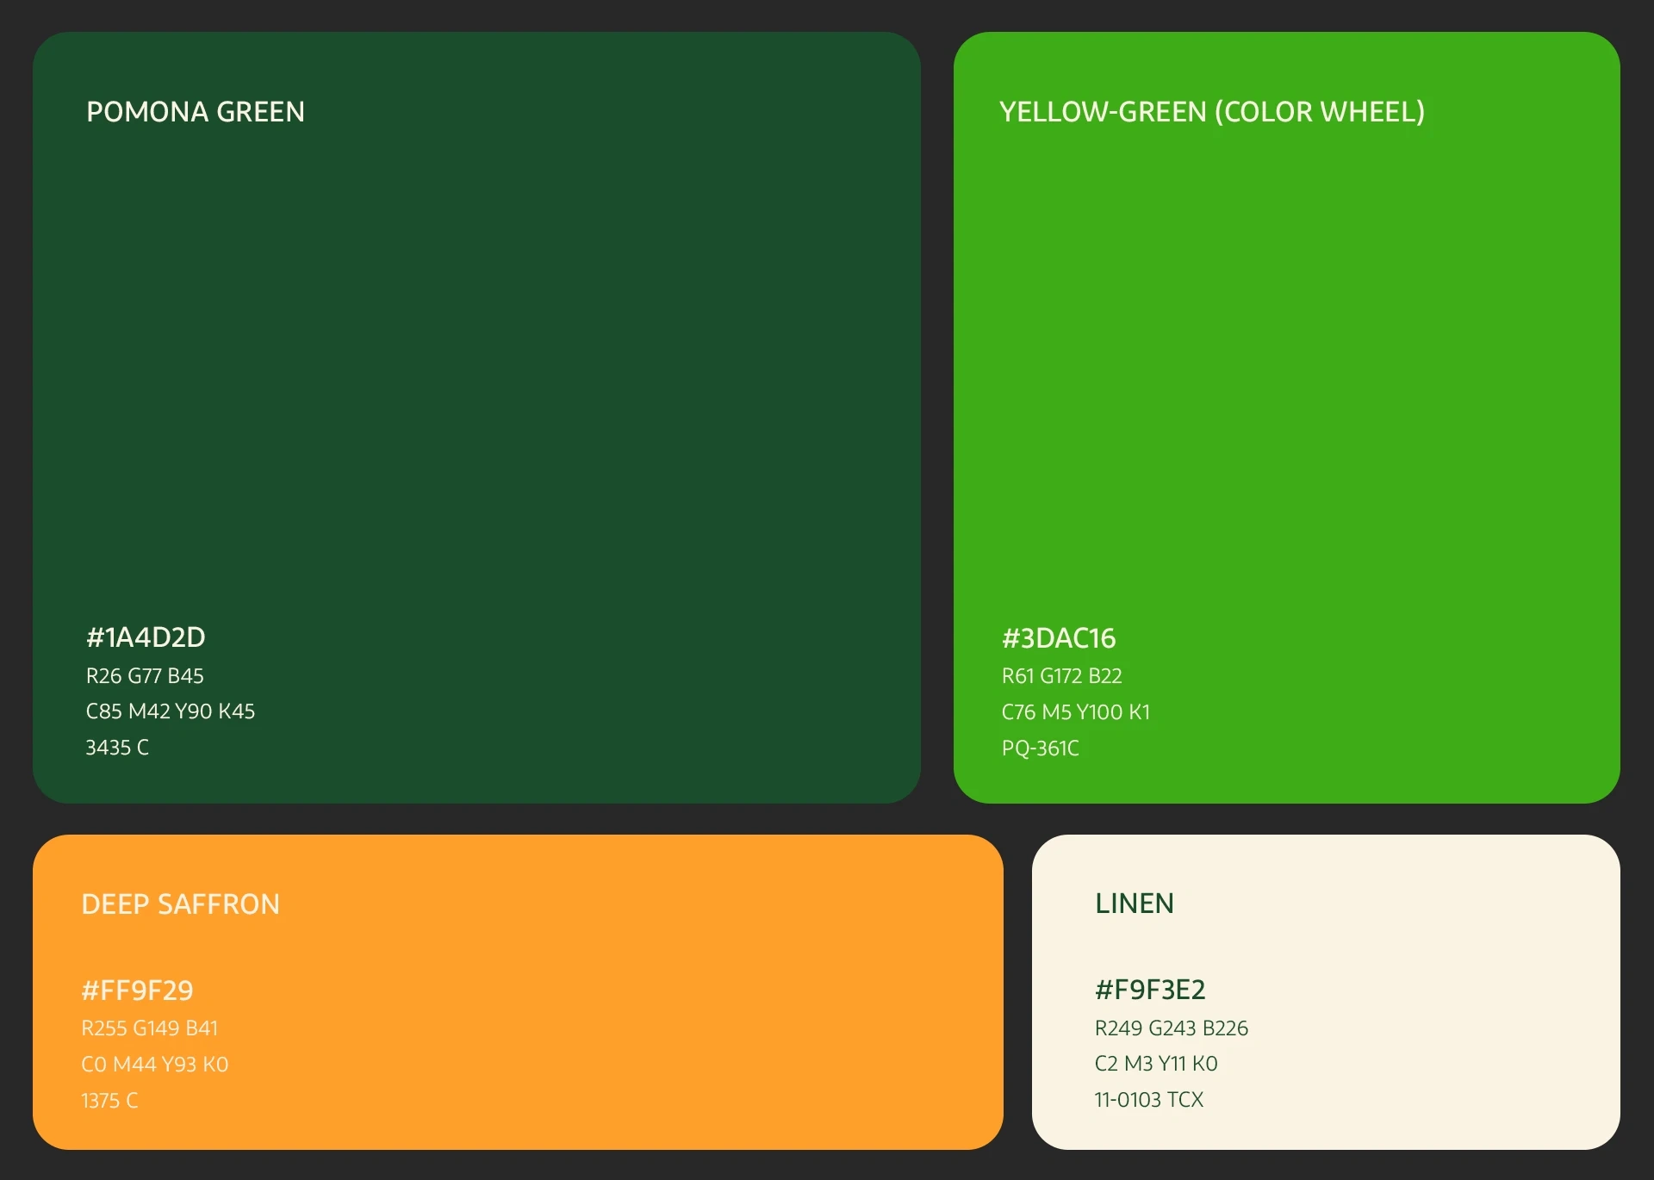This screenshot has width=1654, height=1180.
Task: Click hex code #FF9F29
Action: [137, 991]
